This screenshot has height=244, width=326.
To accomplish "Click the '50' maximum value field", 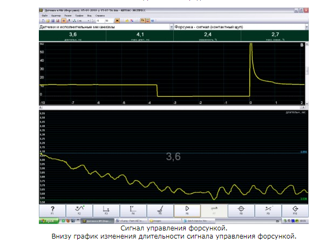I will 109,21.
